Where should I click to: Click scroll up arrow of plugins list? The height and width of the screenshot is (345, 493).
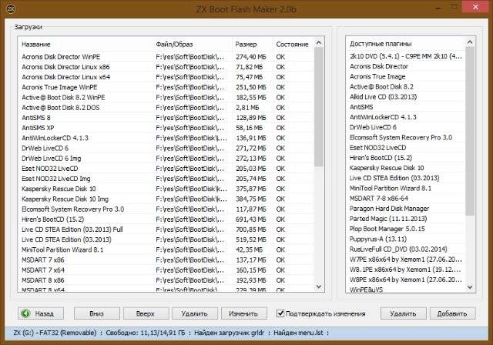pos(470,42)
